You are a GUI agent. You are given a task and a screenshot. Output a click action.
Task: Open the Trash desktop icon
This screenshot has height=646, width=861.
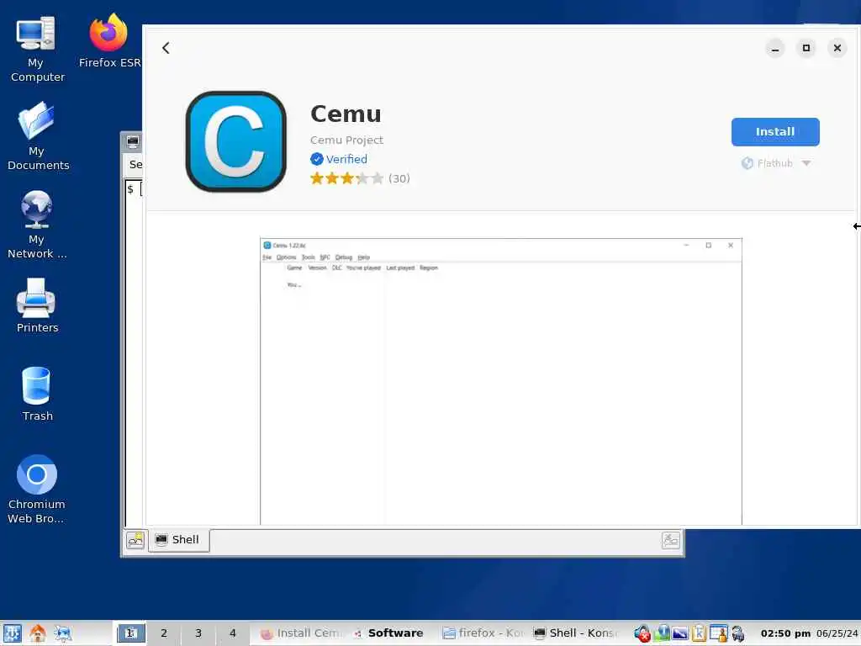(37, 394)
